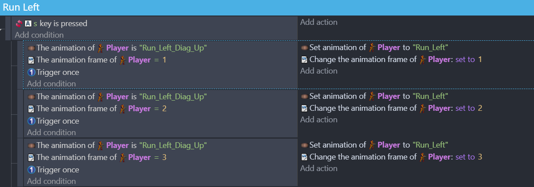The height and width of the screenshot is (187, 534).
Task: Click the animation icon in the first 'Set animation' action
Action: 304,47
